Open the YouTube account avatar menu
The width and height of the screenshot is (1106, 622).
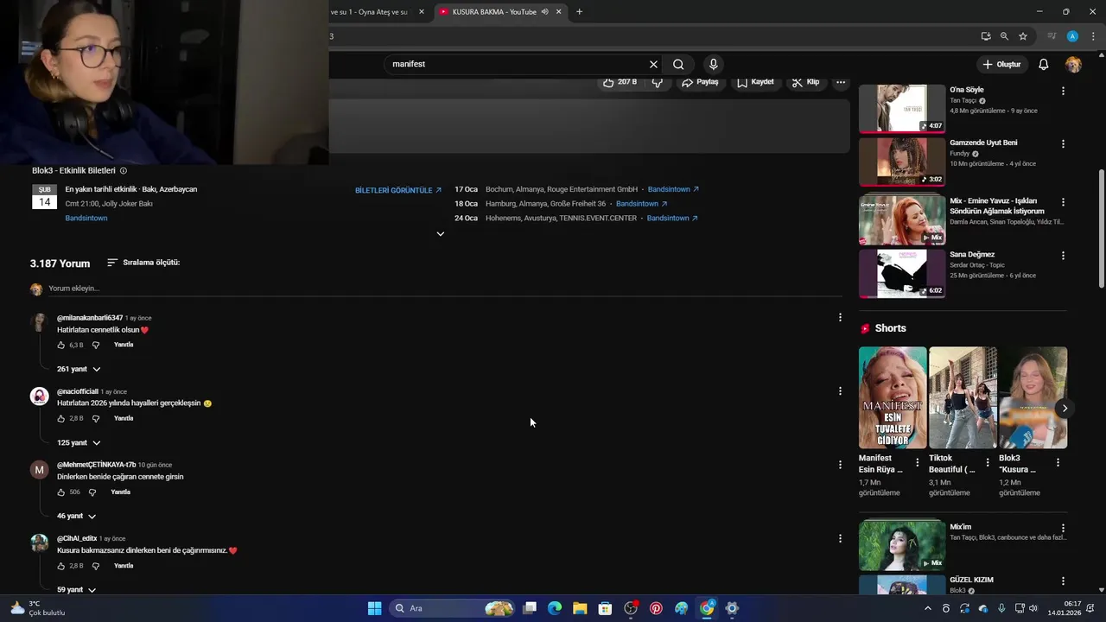tap(1073, 65)
